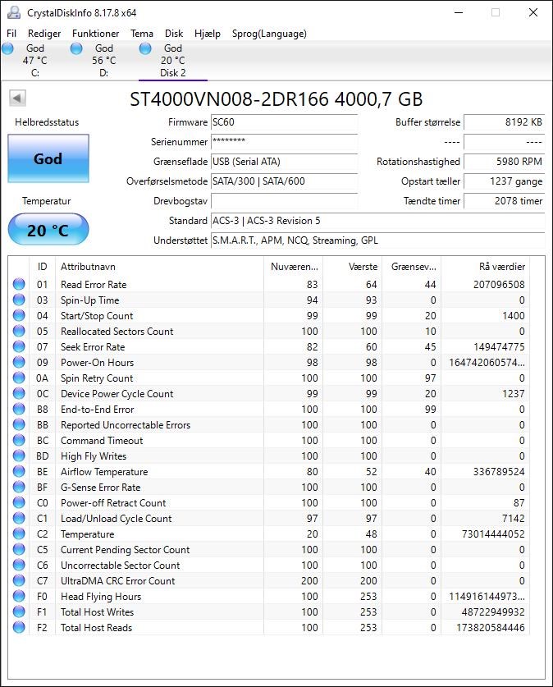
Task: Click status icon for Total Host Writes
Action: (x=19, y=611)
